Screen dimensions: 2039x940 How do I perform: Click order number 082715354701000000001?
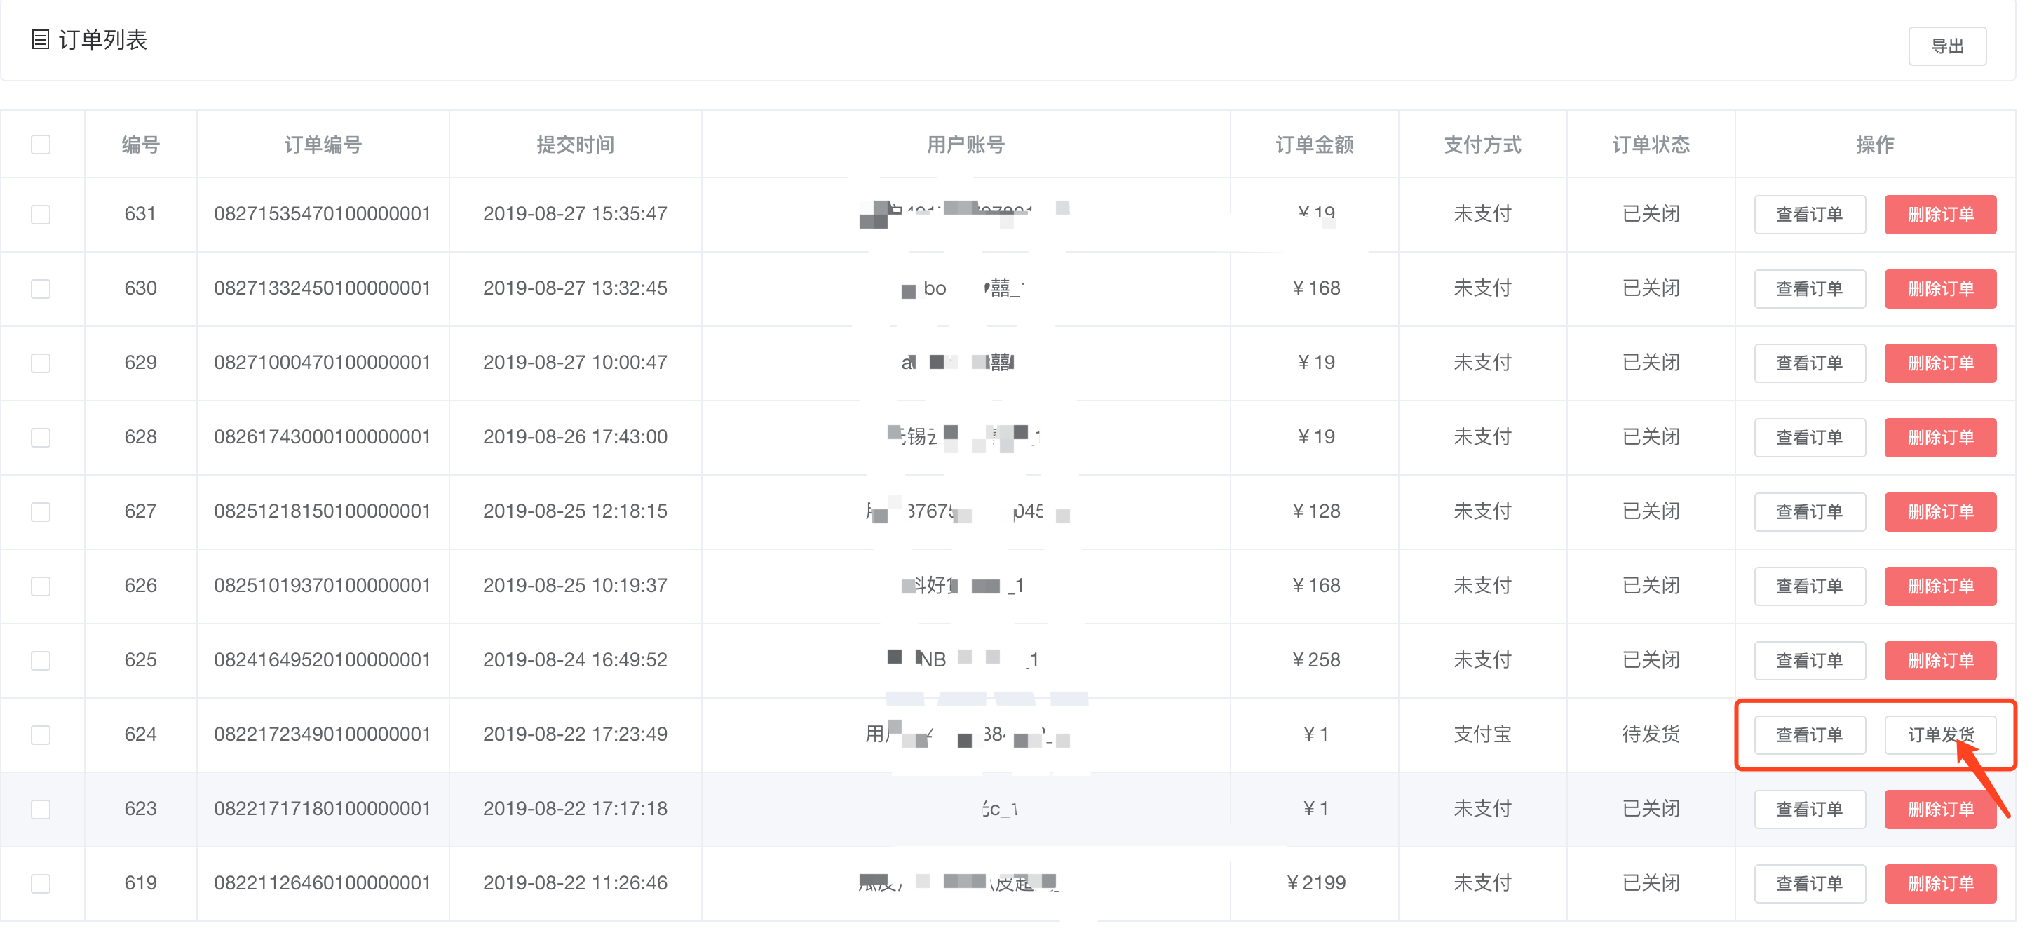point(322,214)
